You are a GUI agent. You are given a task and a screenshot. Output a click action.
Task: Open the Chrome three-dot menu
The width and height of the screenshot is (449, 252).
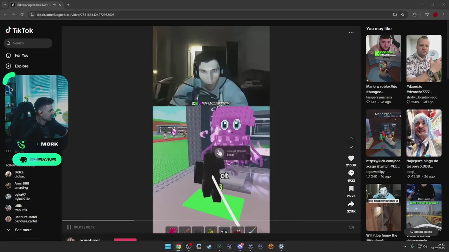[444, 15]
